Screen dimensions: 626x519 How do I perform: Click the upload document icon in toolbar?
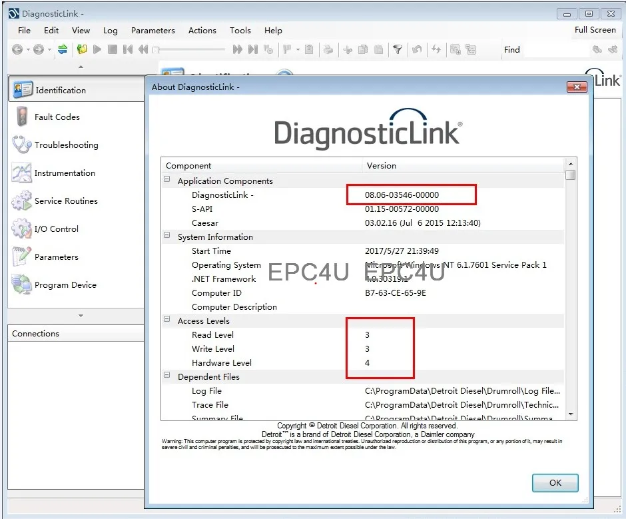pyautogui.click(x=310, y=49)
